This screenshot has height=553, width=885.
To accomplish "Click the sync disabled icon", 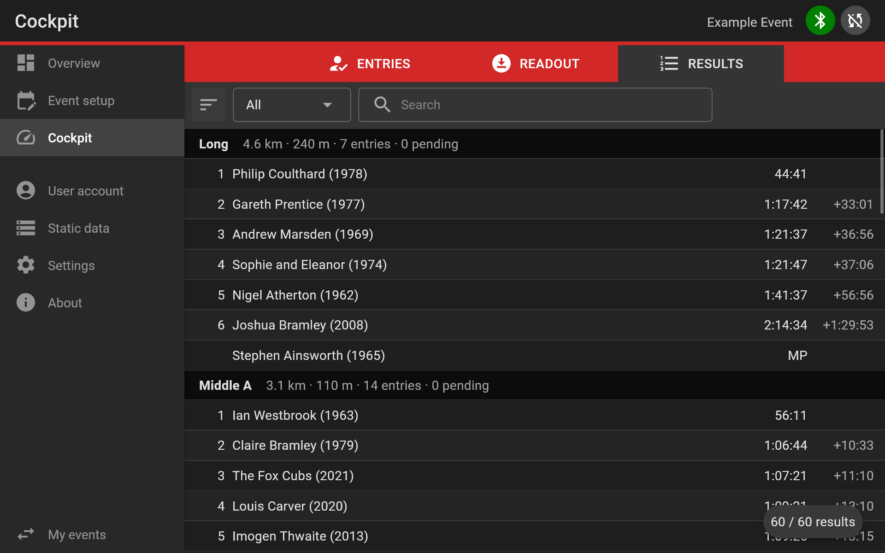I will pos(855,21).
